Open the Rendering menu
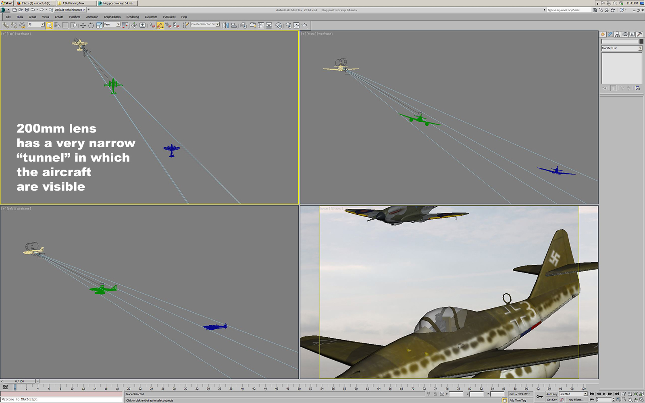Viewport: 645px width, 403px height. [x=132, y=17]
